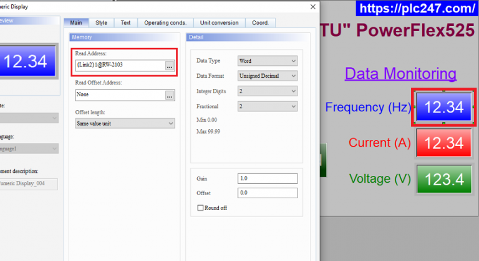Screen dimensions: 479x261
Task: Expand the Integer Digits dropdown
Action: coord(268,91)
